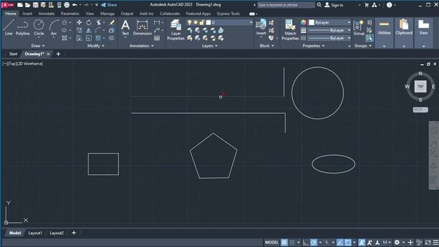The image size is (439, 247).
Task: Switch to the Start file tab
Action: coord(13,54)
